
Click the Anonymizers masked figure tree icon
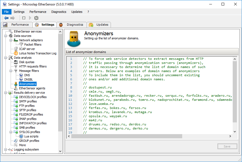pyautogui.click(x=16, y=84)
